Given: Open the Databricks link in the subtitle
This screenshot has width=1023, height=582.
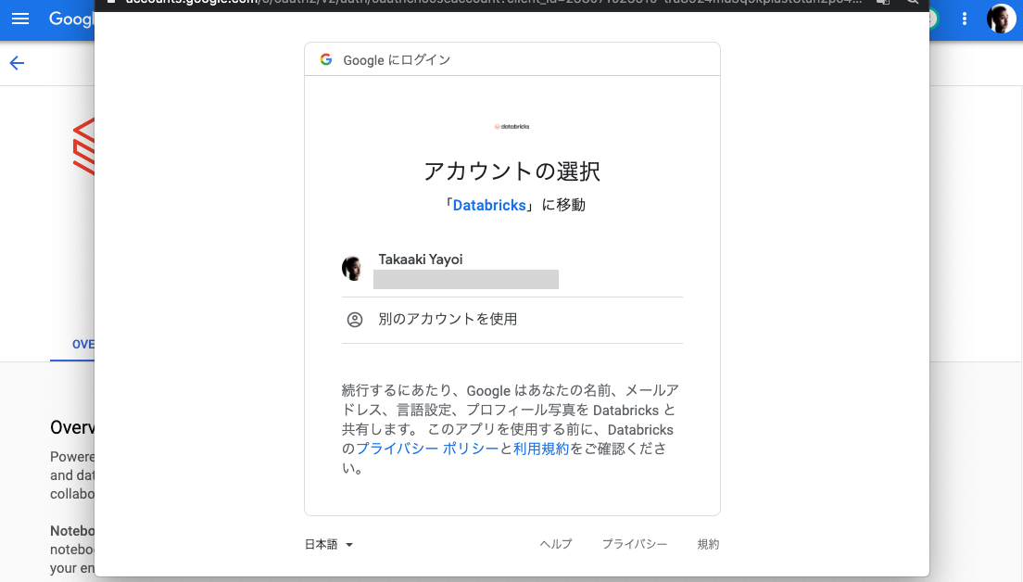Looking at the screenshot, I should tap(489, 205).
